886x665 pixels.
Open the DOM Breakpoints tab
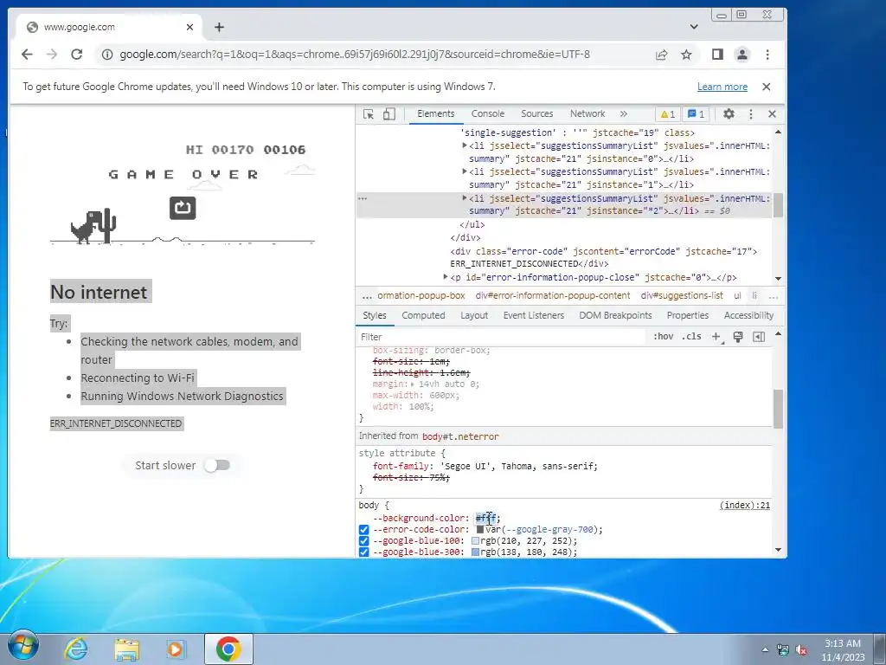pyautogui.click(x=615, y=315)
